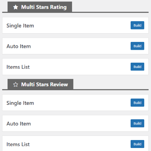
Task: Click empty middle of Rating's Auto Item card
Action: (80, 46)
